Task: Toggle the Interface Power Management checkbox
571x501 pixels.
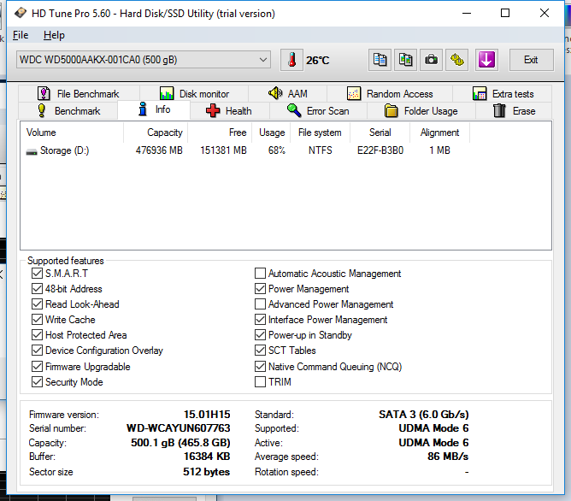Action: click(260, 319)
